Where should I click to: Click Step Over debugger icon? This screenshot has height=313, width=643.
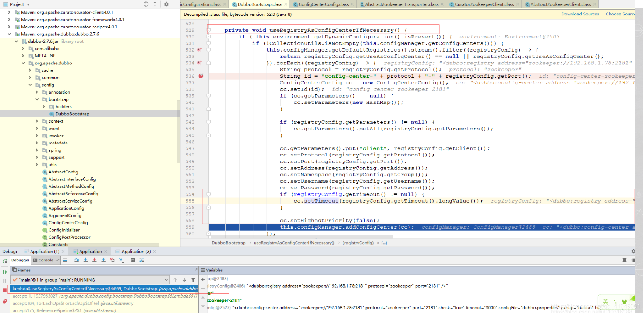(x=77, y=260)
